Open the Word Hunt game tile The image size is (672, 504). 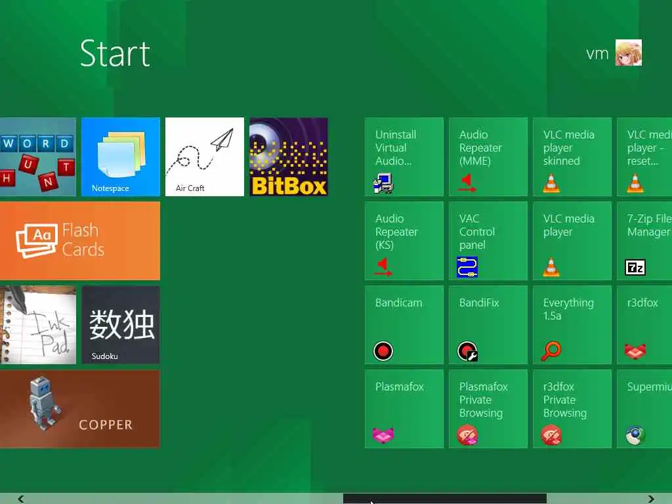[x=37, y=157]
